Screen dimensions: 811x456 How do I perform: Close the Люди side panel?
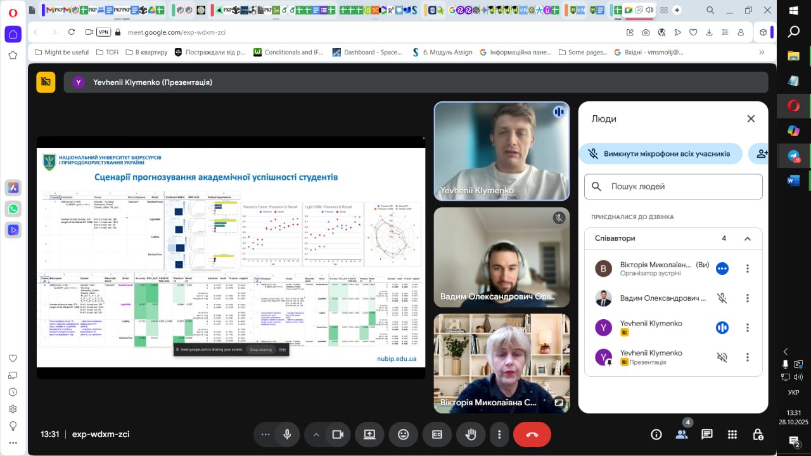751,118
